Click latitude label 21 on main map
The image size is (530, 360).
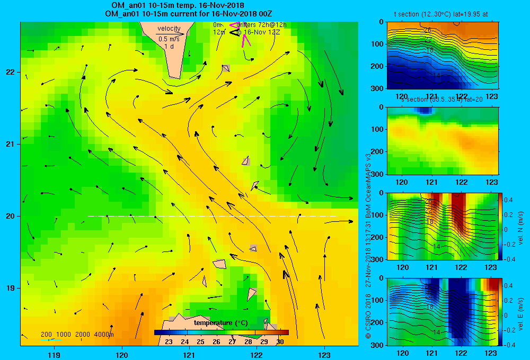click(x=10, y=144)
